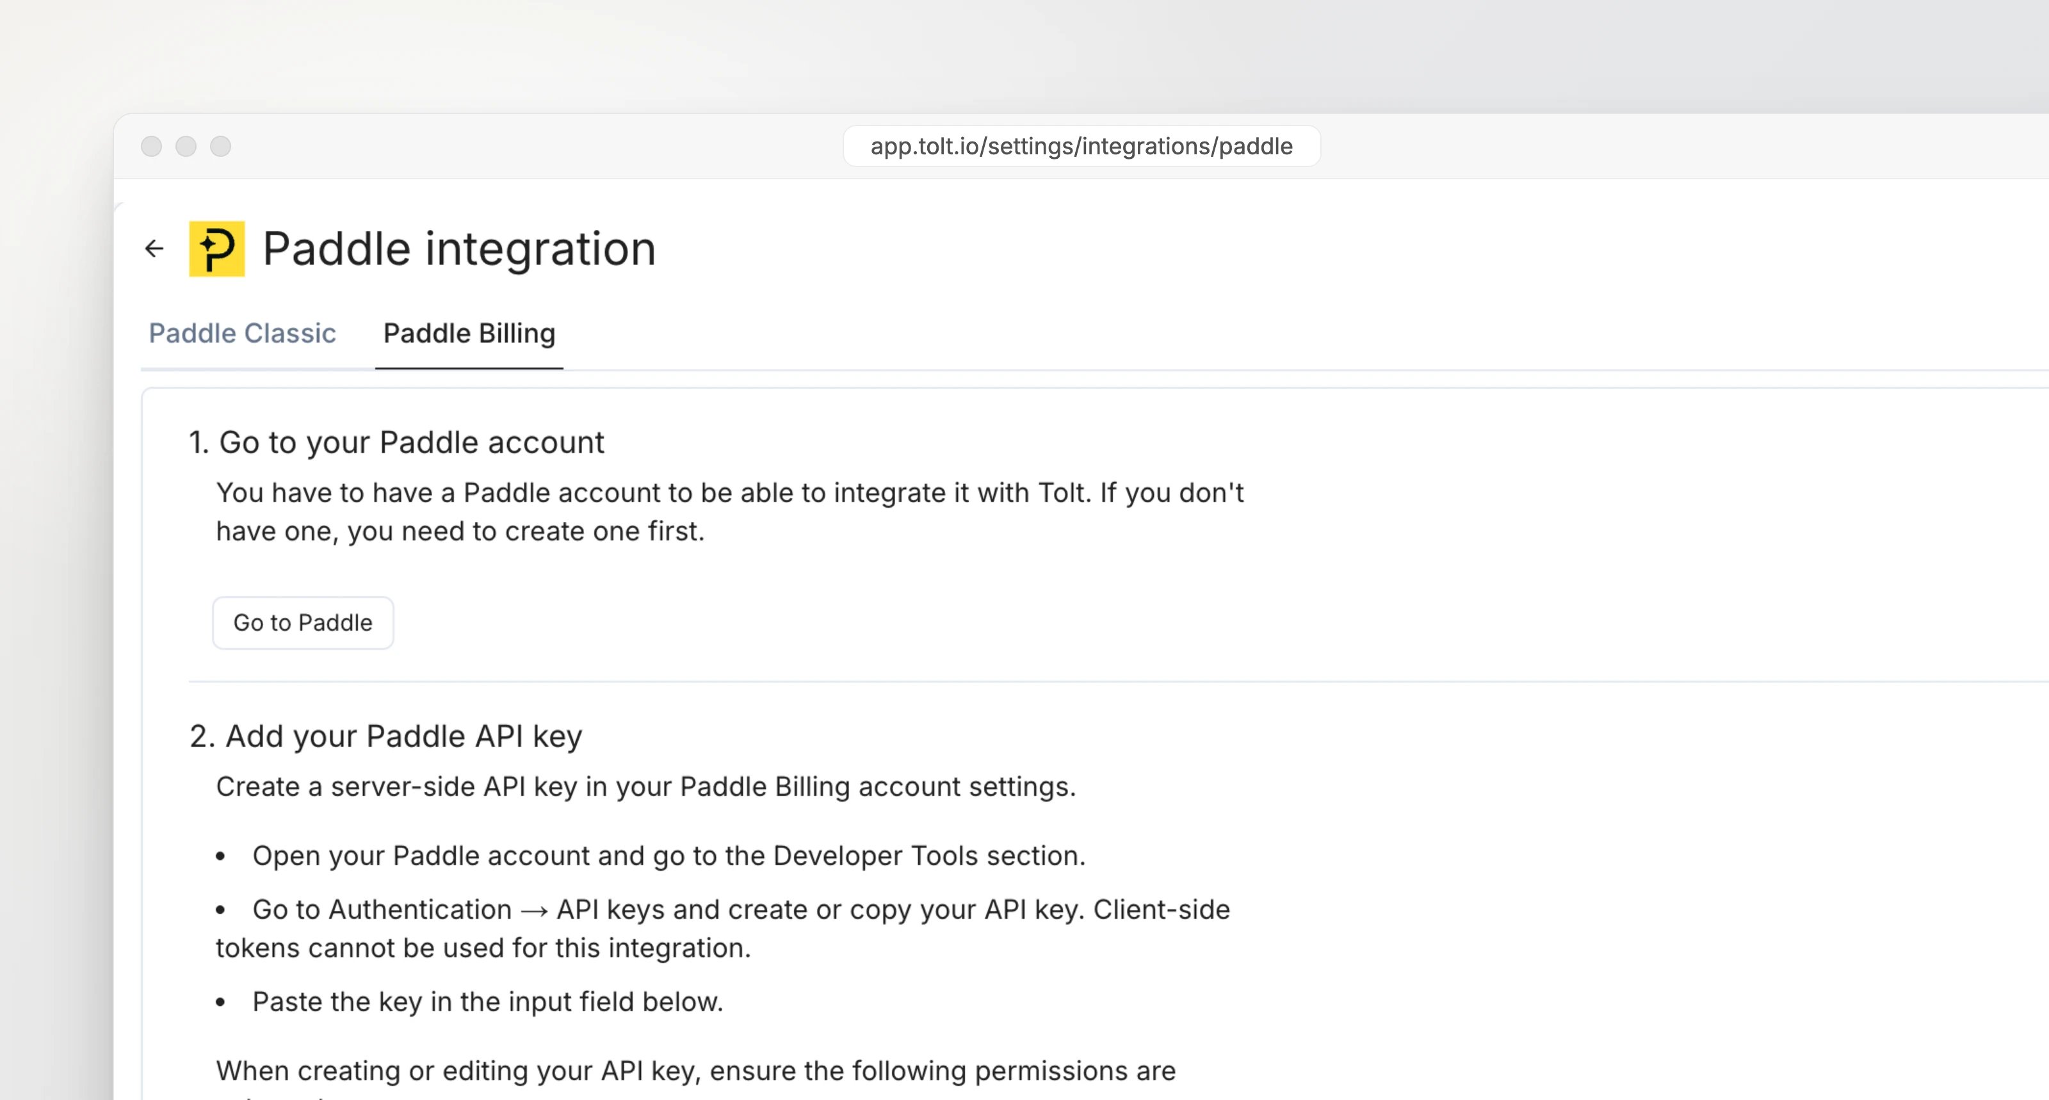Screen dimensions: 2049x1100
Task: Click the Paddle integration page title
Action: pyautogui.click(x=459, y=249)
